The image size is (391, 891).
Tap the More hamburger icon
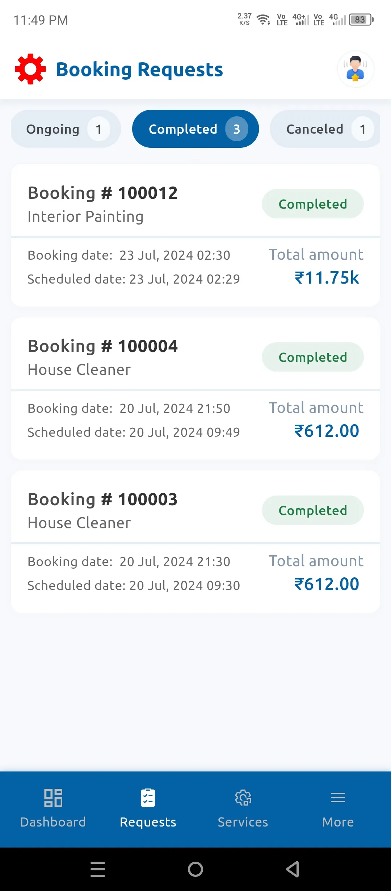(338, 798)
